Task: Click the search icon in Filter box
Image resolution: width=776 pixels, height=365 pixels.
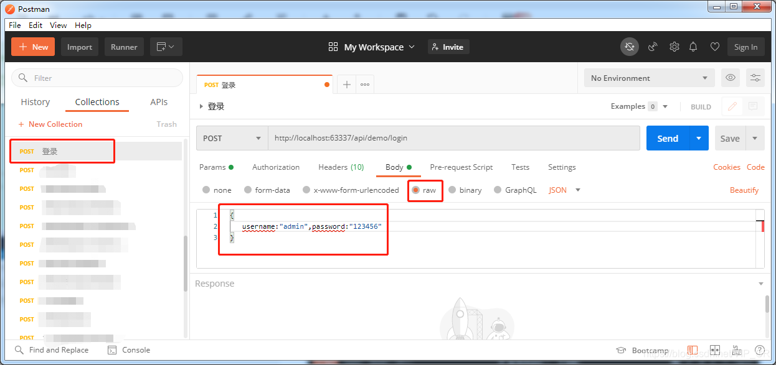Action: (x=24, y=78)
